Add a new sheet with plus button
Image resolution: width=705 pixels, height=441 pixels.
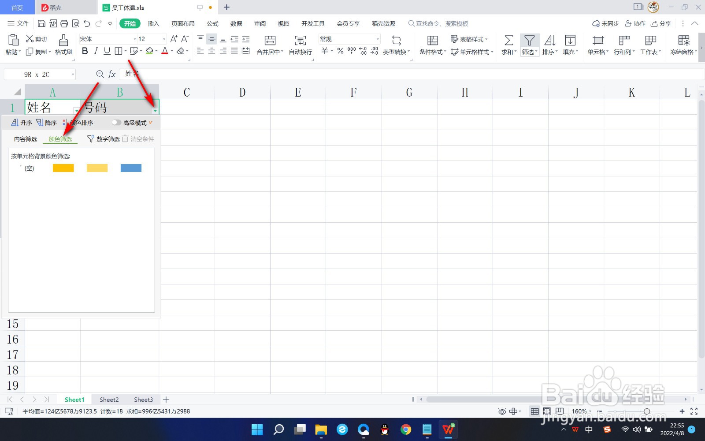pyautogui.click(x=166, y=400)
